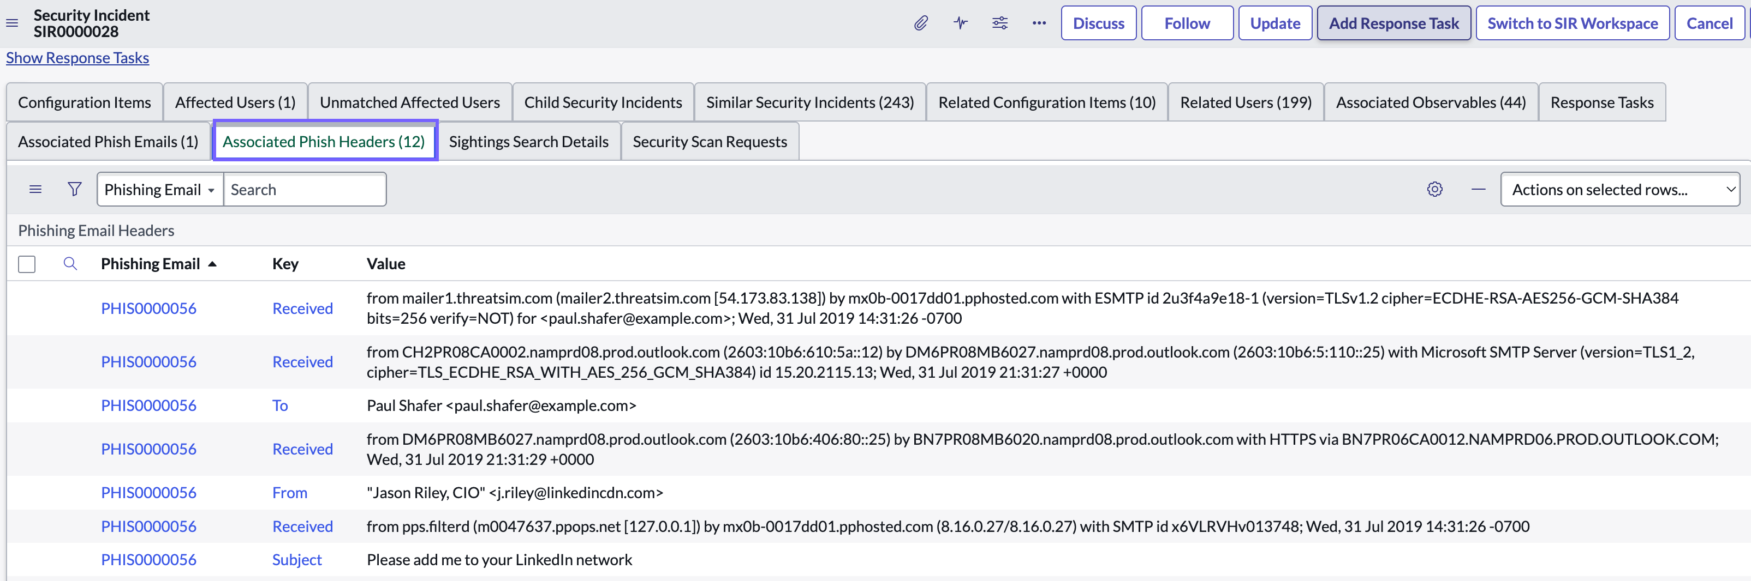Collapse the related list with minus icon
Image resolution: width=1751 pixels, height=581 pixels.
coord(1478,189)
